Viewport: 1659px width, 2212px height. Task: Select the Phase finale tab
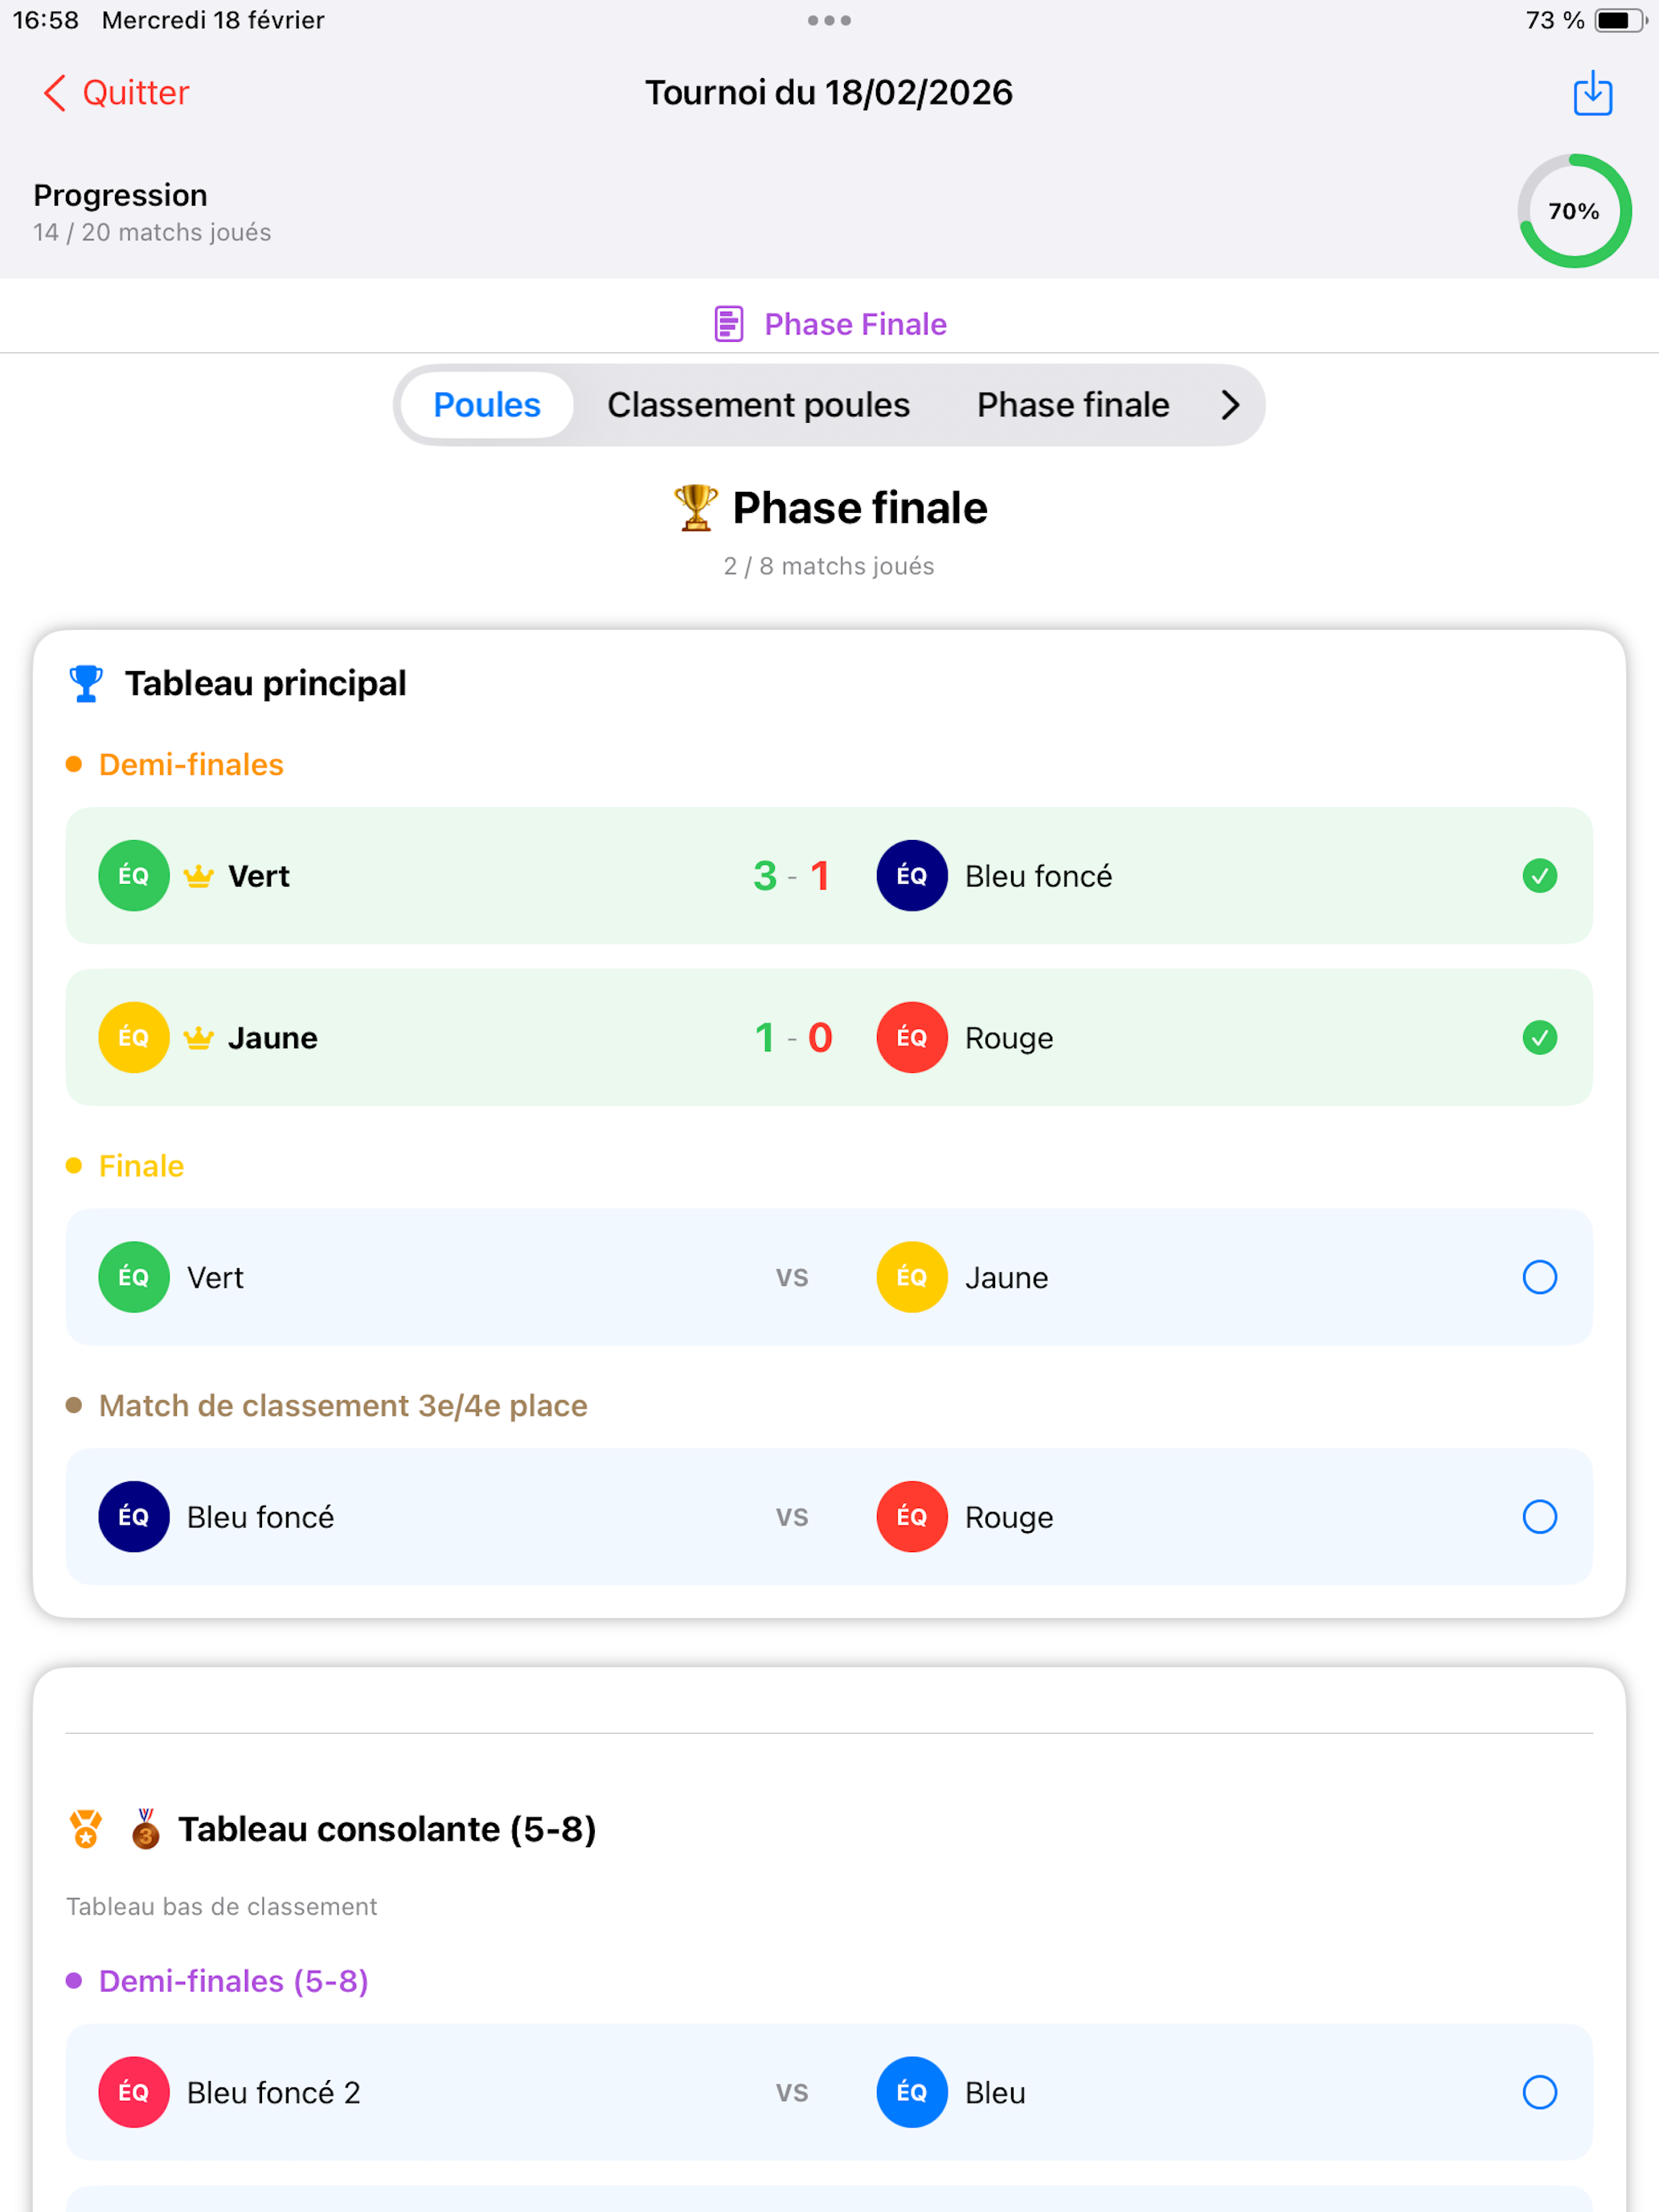point(1073,405)
